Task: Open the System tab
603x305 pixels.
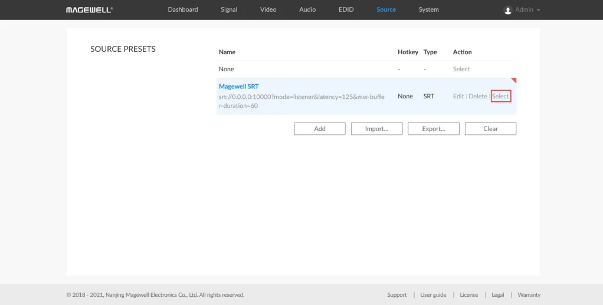Action: pyautogui.click(x=428, y=9)
